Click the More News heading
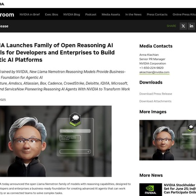The width and height of the screenshot is (196, 196). [151, 175]
